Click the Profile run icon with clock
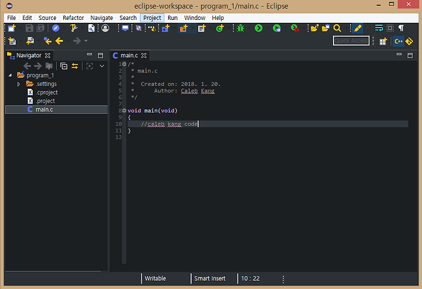 [277, 28]
